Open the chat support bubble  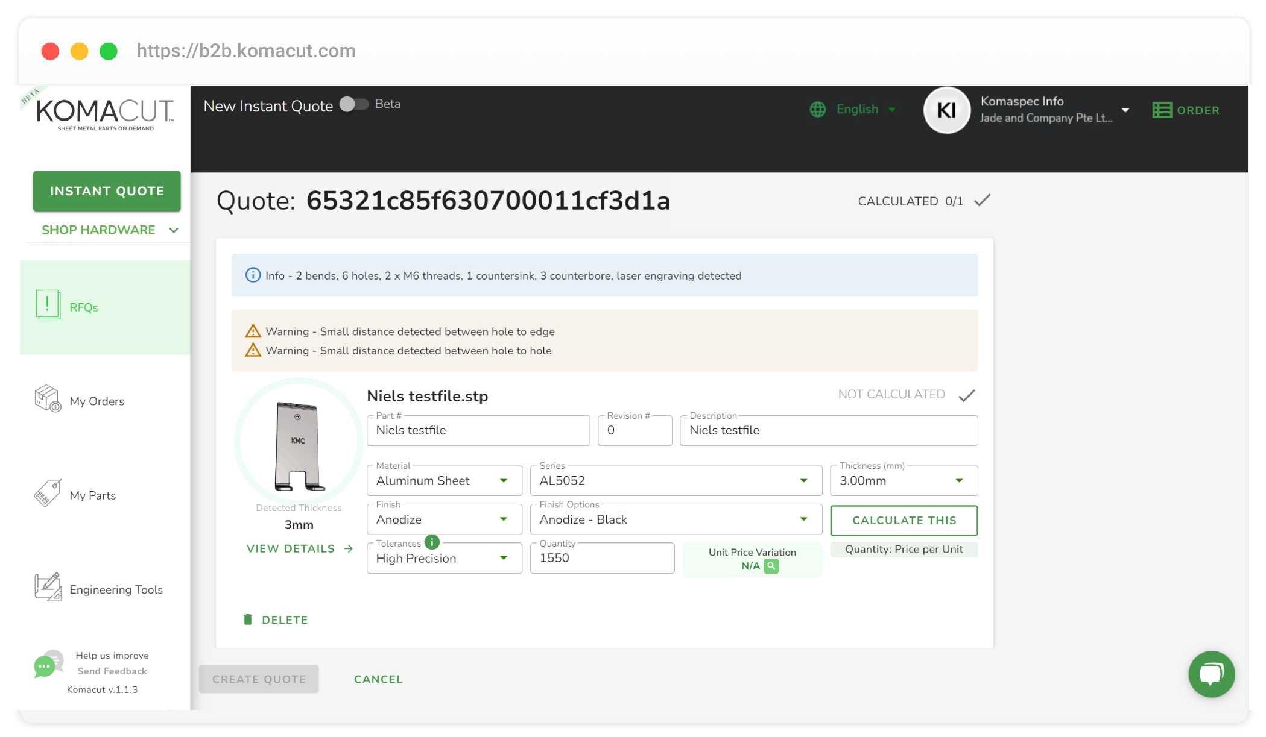[1211, 674]
